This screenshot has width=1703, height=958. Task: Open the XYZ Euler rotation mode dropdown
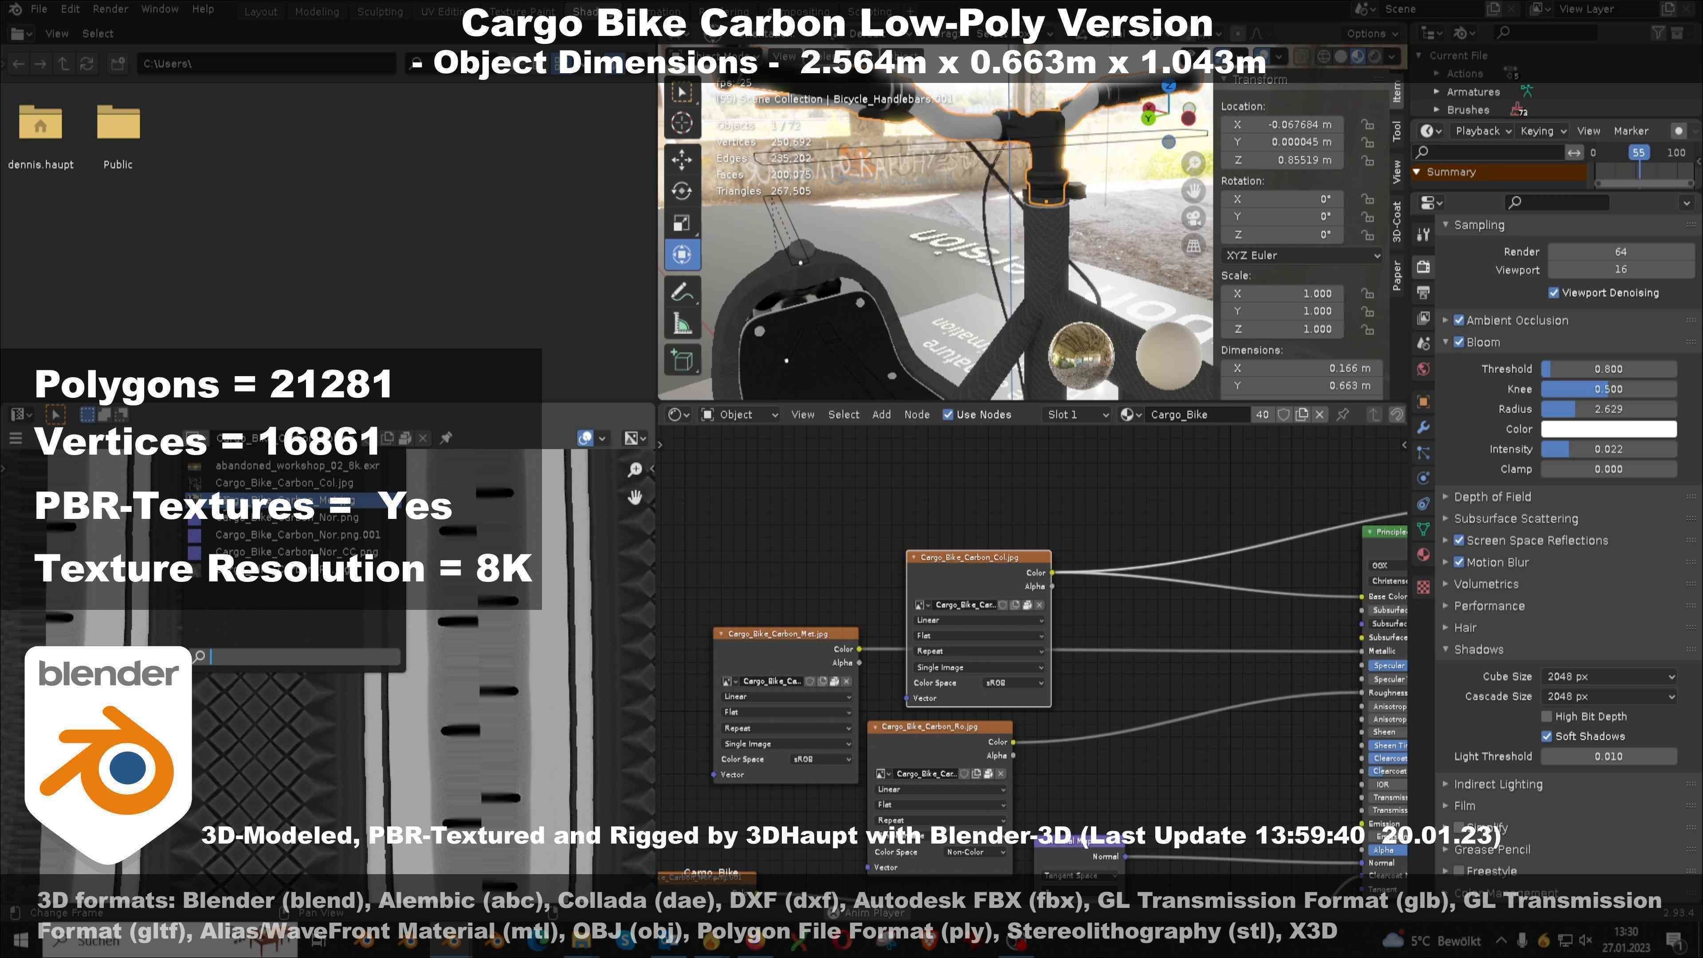(x=1302, y=255)
